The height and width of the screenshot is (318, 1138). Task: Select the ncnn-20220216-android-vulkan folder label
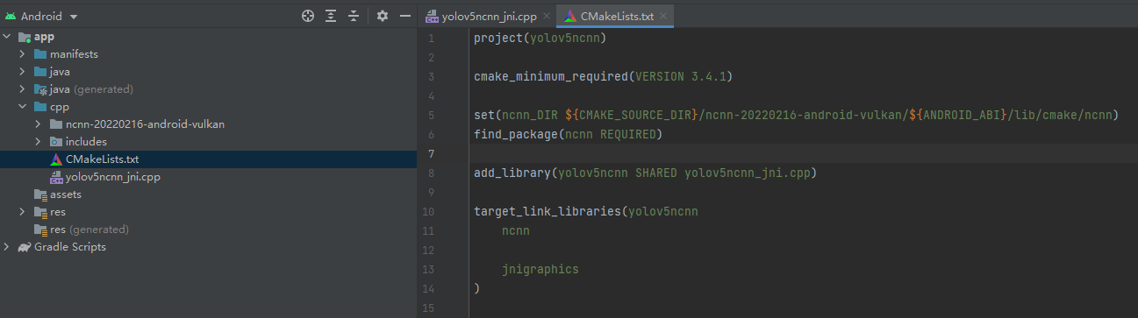[x=145, y=124]
